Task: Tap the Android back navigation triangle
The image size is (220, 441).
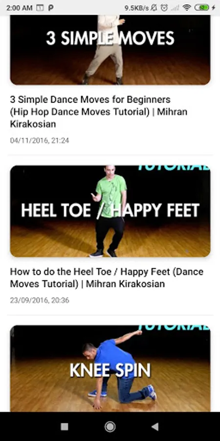Action: point(155,427)
